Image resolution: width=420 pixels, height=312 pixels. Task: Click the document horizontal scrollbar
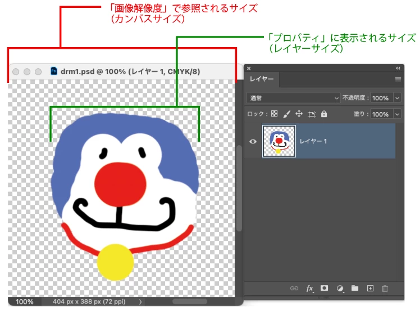click(190, 301)
